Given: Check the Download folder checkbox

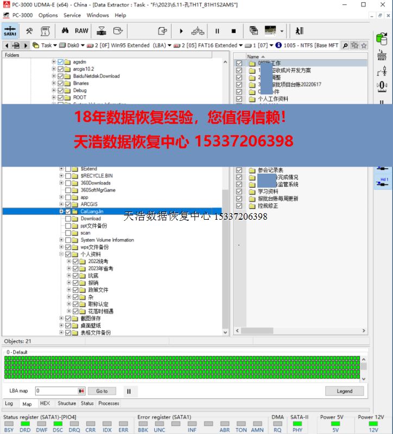Looking at the screenshot, I should tap(68, 219).
